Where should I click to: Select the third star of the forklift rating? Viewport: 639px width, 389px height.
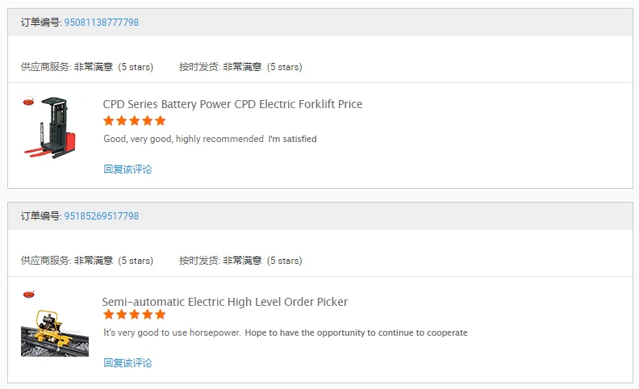tap(135, 121)
